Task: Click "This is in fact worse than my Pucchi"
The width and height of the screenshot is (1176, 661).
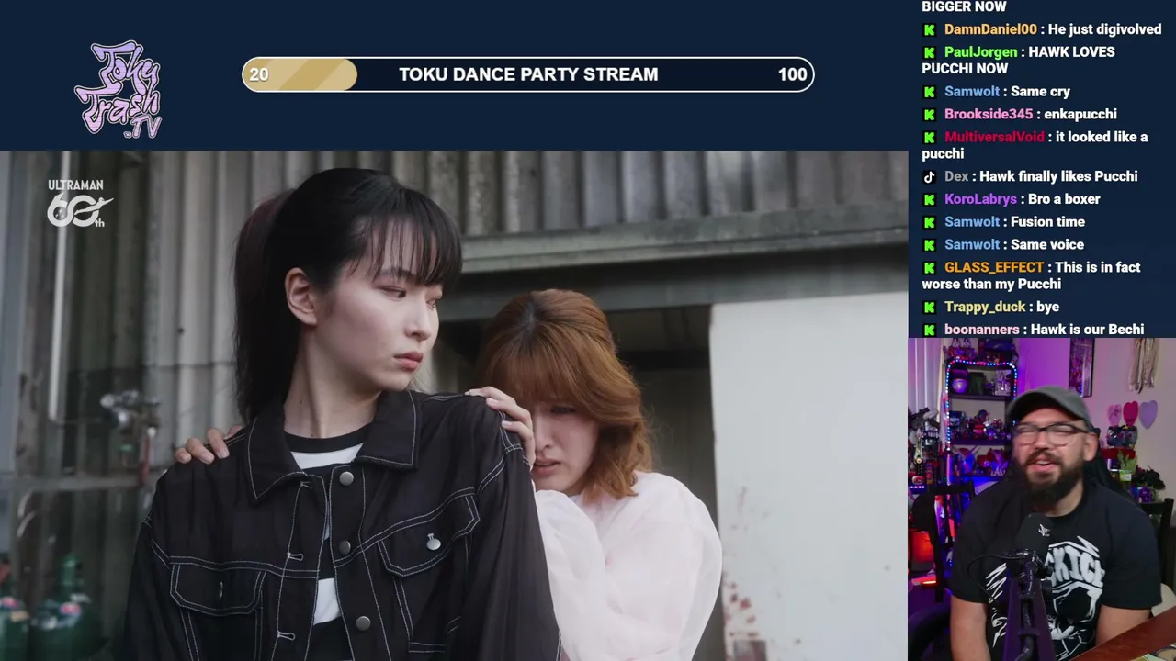Action: [x=1031, y=275]
